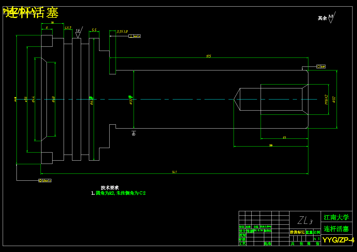Click the 设计 row label
This screenshot has width=357, height=252.
(242, 231)
